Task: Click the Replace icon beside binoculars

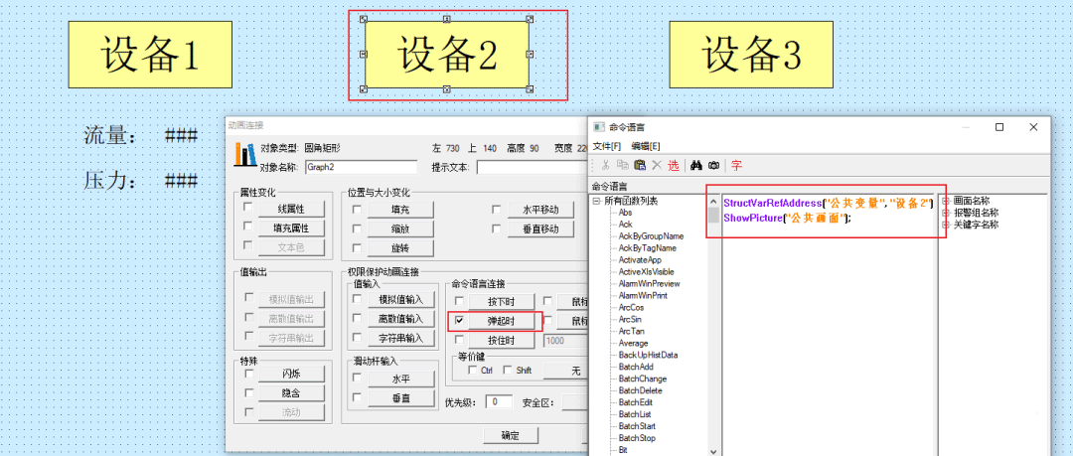Action: pyautogui.click(x=713, y=165)
